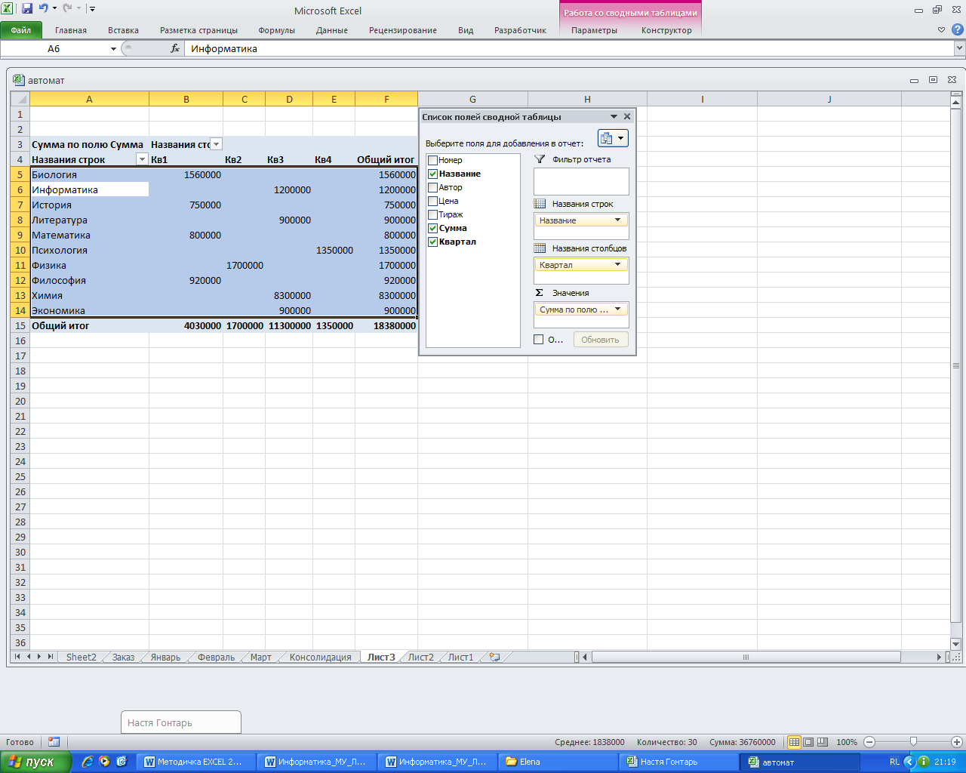This screenshot has width=966, height=773.
Task: Expand the formula bar
Action: tap(959, 48)
